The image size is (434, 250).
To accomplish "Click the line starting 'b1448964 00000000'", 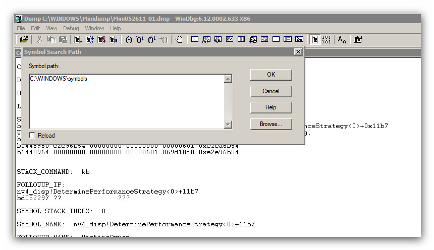I will coord(128,152).
